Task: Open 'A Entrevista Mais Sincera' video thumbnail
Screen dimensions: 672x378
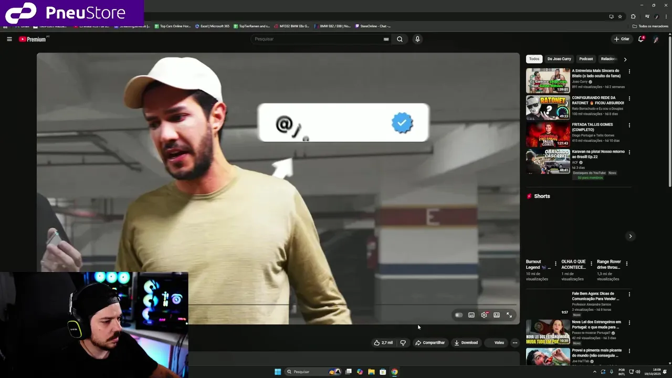Action: 548,80
